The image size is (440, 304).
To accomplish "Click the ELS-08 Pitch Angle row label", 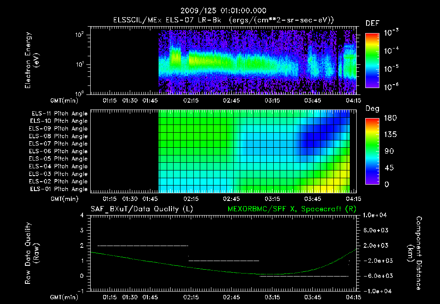I will pyautogui.click(x=58, y=136).
